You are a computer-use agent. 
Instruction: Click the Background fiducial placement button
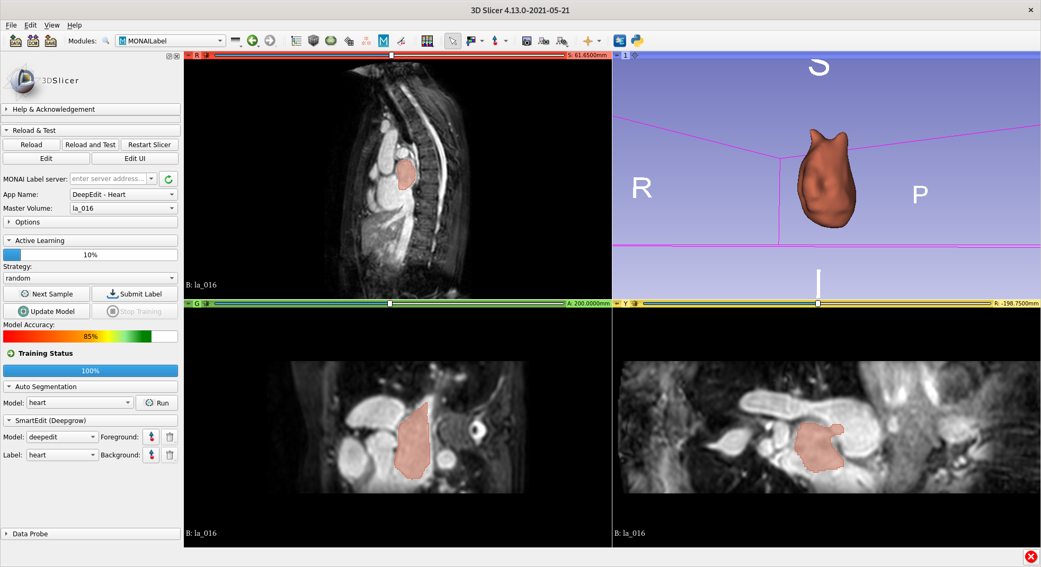(151, 455)
